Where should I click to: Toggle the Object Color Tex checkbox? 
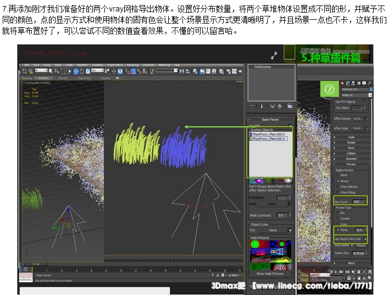[x=290, y=230]
